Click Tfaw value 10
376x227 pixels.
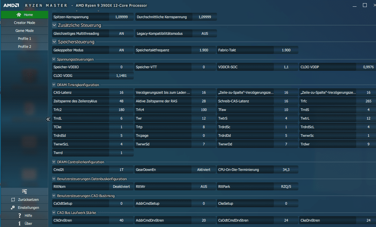(286, 110)
